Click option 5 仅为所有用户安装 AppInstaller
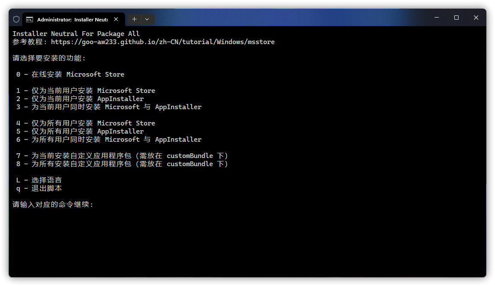The image size is (495, 286). pyautogui.click(x=80, y=131)
